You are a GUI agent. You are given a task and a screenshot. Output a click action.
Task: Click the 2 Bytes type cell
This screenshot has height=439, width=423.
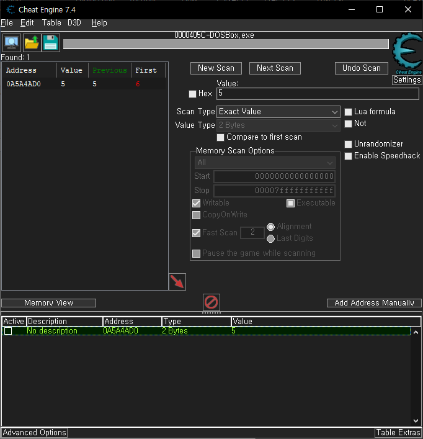click(x=175, y=331)
